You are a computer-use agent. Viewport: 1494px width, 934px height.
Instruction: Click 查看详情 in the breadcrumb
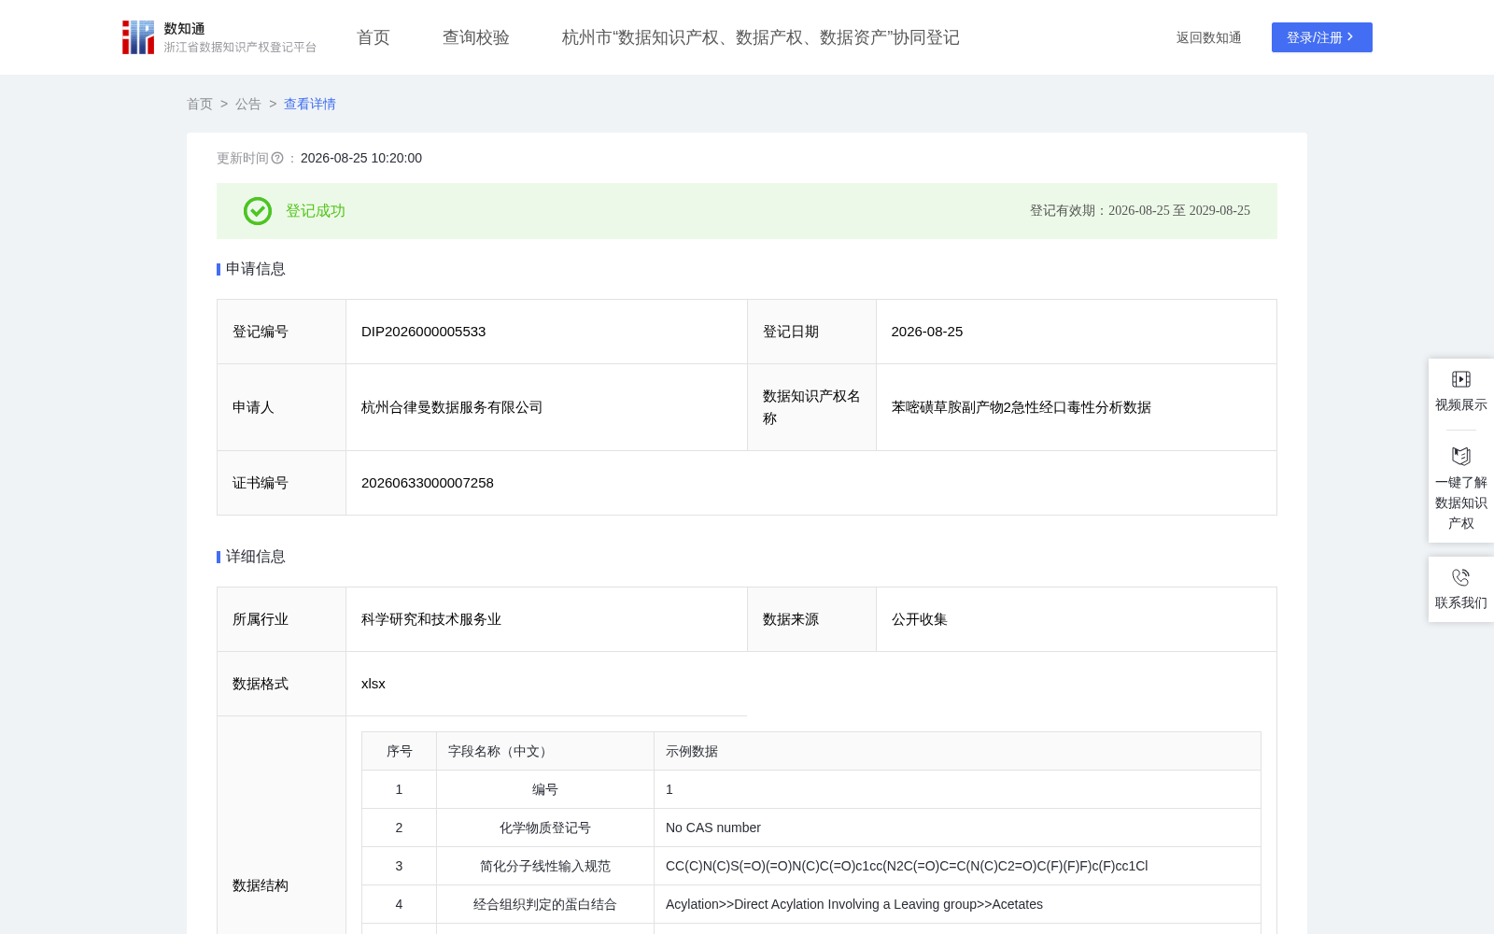pyautogui.click(x=310, y=104)
